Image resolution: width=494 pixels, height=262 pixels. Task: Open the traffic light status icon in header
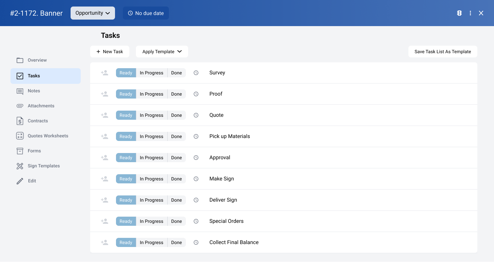[459, 13]
